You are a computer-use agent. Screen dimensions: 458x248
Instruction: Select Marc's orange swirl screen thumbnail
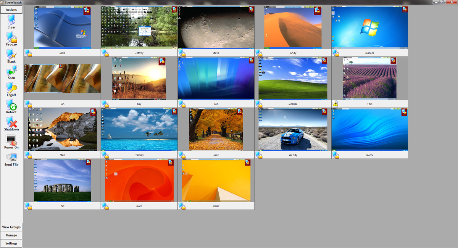pyautogui.click(x=139, y=180)
